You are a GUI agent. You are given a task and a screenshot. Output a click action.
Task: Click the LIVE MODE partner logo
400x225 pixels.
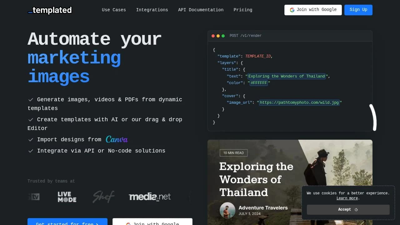pyautogui.click(x=67, y=197)
